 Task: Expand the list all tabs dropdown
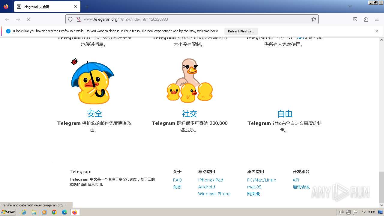click(x=350, y=7)
